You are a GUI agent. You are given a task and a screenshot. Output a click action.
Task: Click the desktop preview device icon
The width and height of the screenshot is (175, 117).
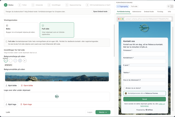(x=168, y=6)
